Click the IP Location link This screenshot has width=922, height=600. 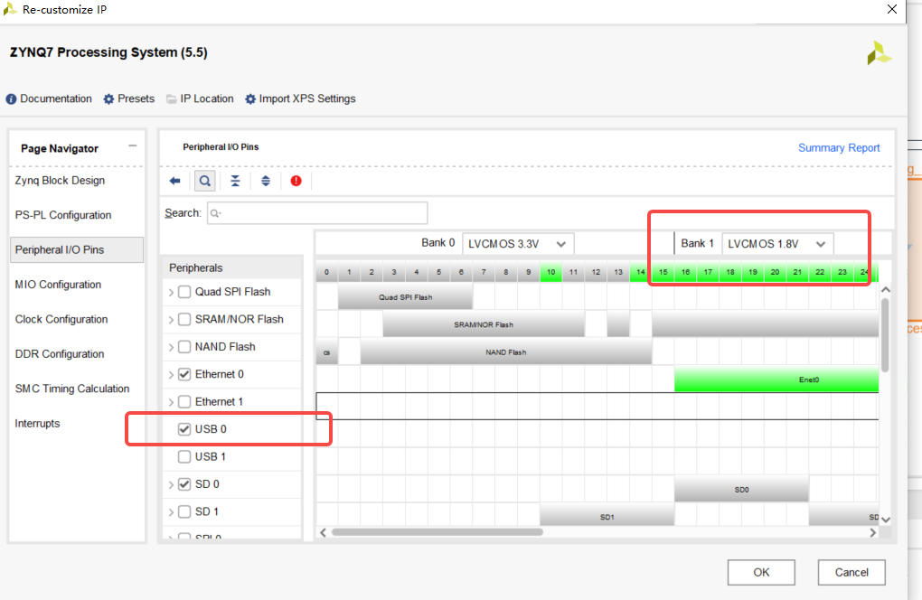pos(206,98)
